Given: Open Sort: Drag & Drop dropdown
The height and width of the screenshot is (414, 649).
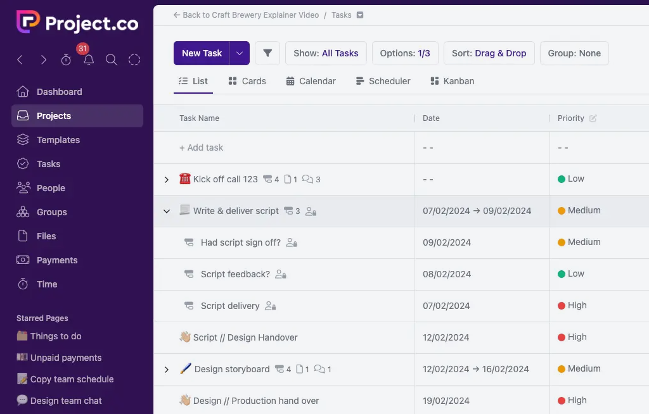Looking at the screenshot, I should click(x=489, y=53).
